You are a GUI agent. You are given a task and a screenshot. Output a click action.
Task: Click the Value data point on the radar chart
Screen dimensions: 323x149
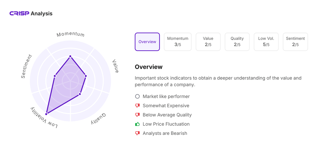(x=85, y=76)
